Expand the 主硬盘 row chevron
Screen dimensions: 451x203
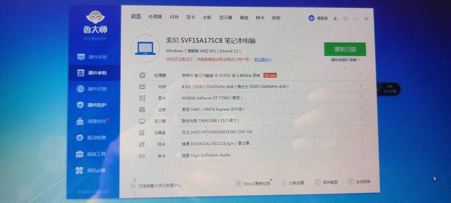click(x=362, y=130)
